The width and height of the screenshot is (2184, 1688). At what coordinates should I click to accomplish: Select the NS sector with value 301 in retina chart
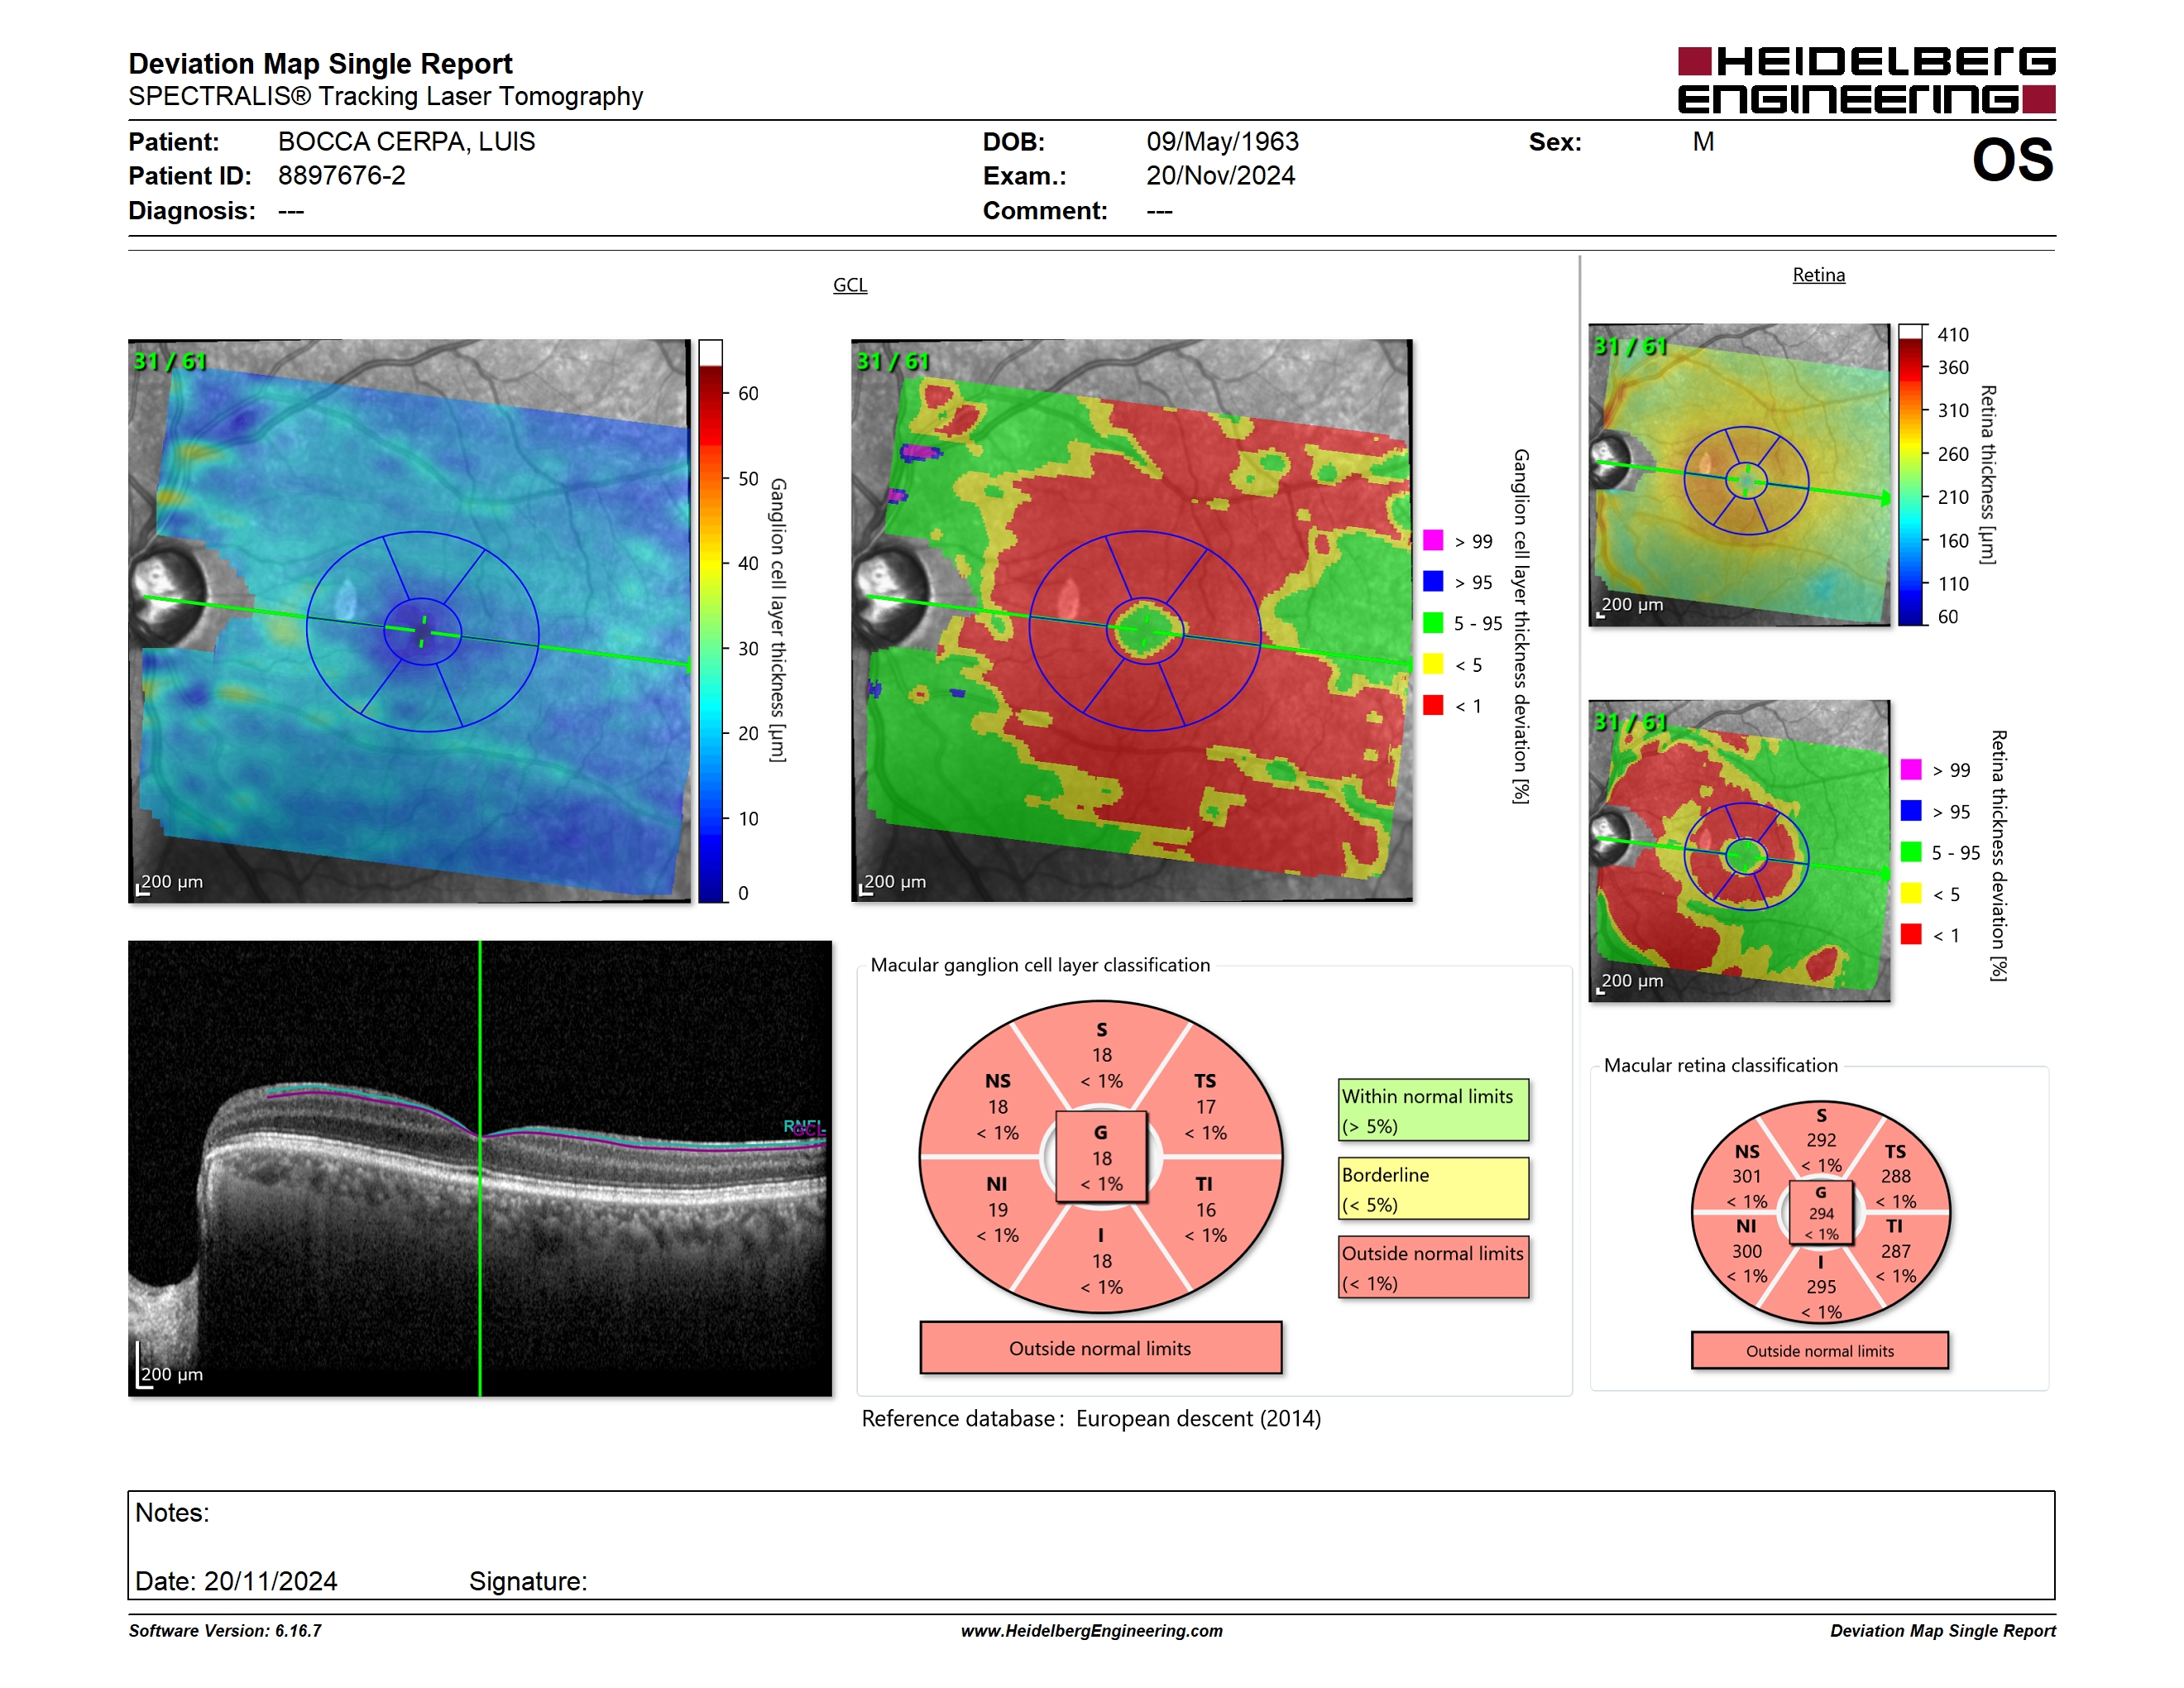1747,1176
